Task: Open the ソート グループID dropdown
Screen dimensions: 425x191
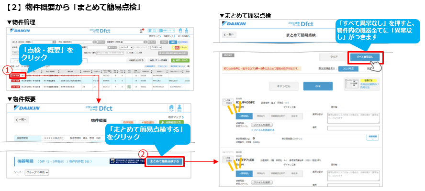Action: click(x=36, y=172)
